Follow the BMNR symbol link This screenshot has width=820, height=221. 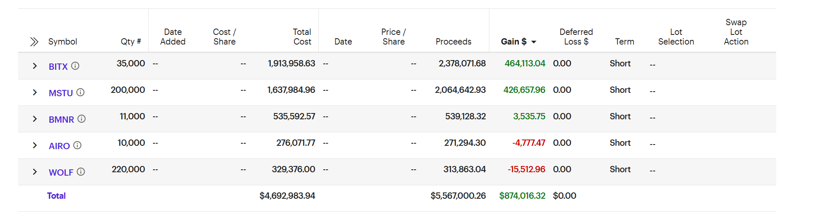point(61,120)
